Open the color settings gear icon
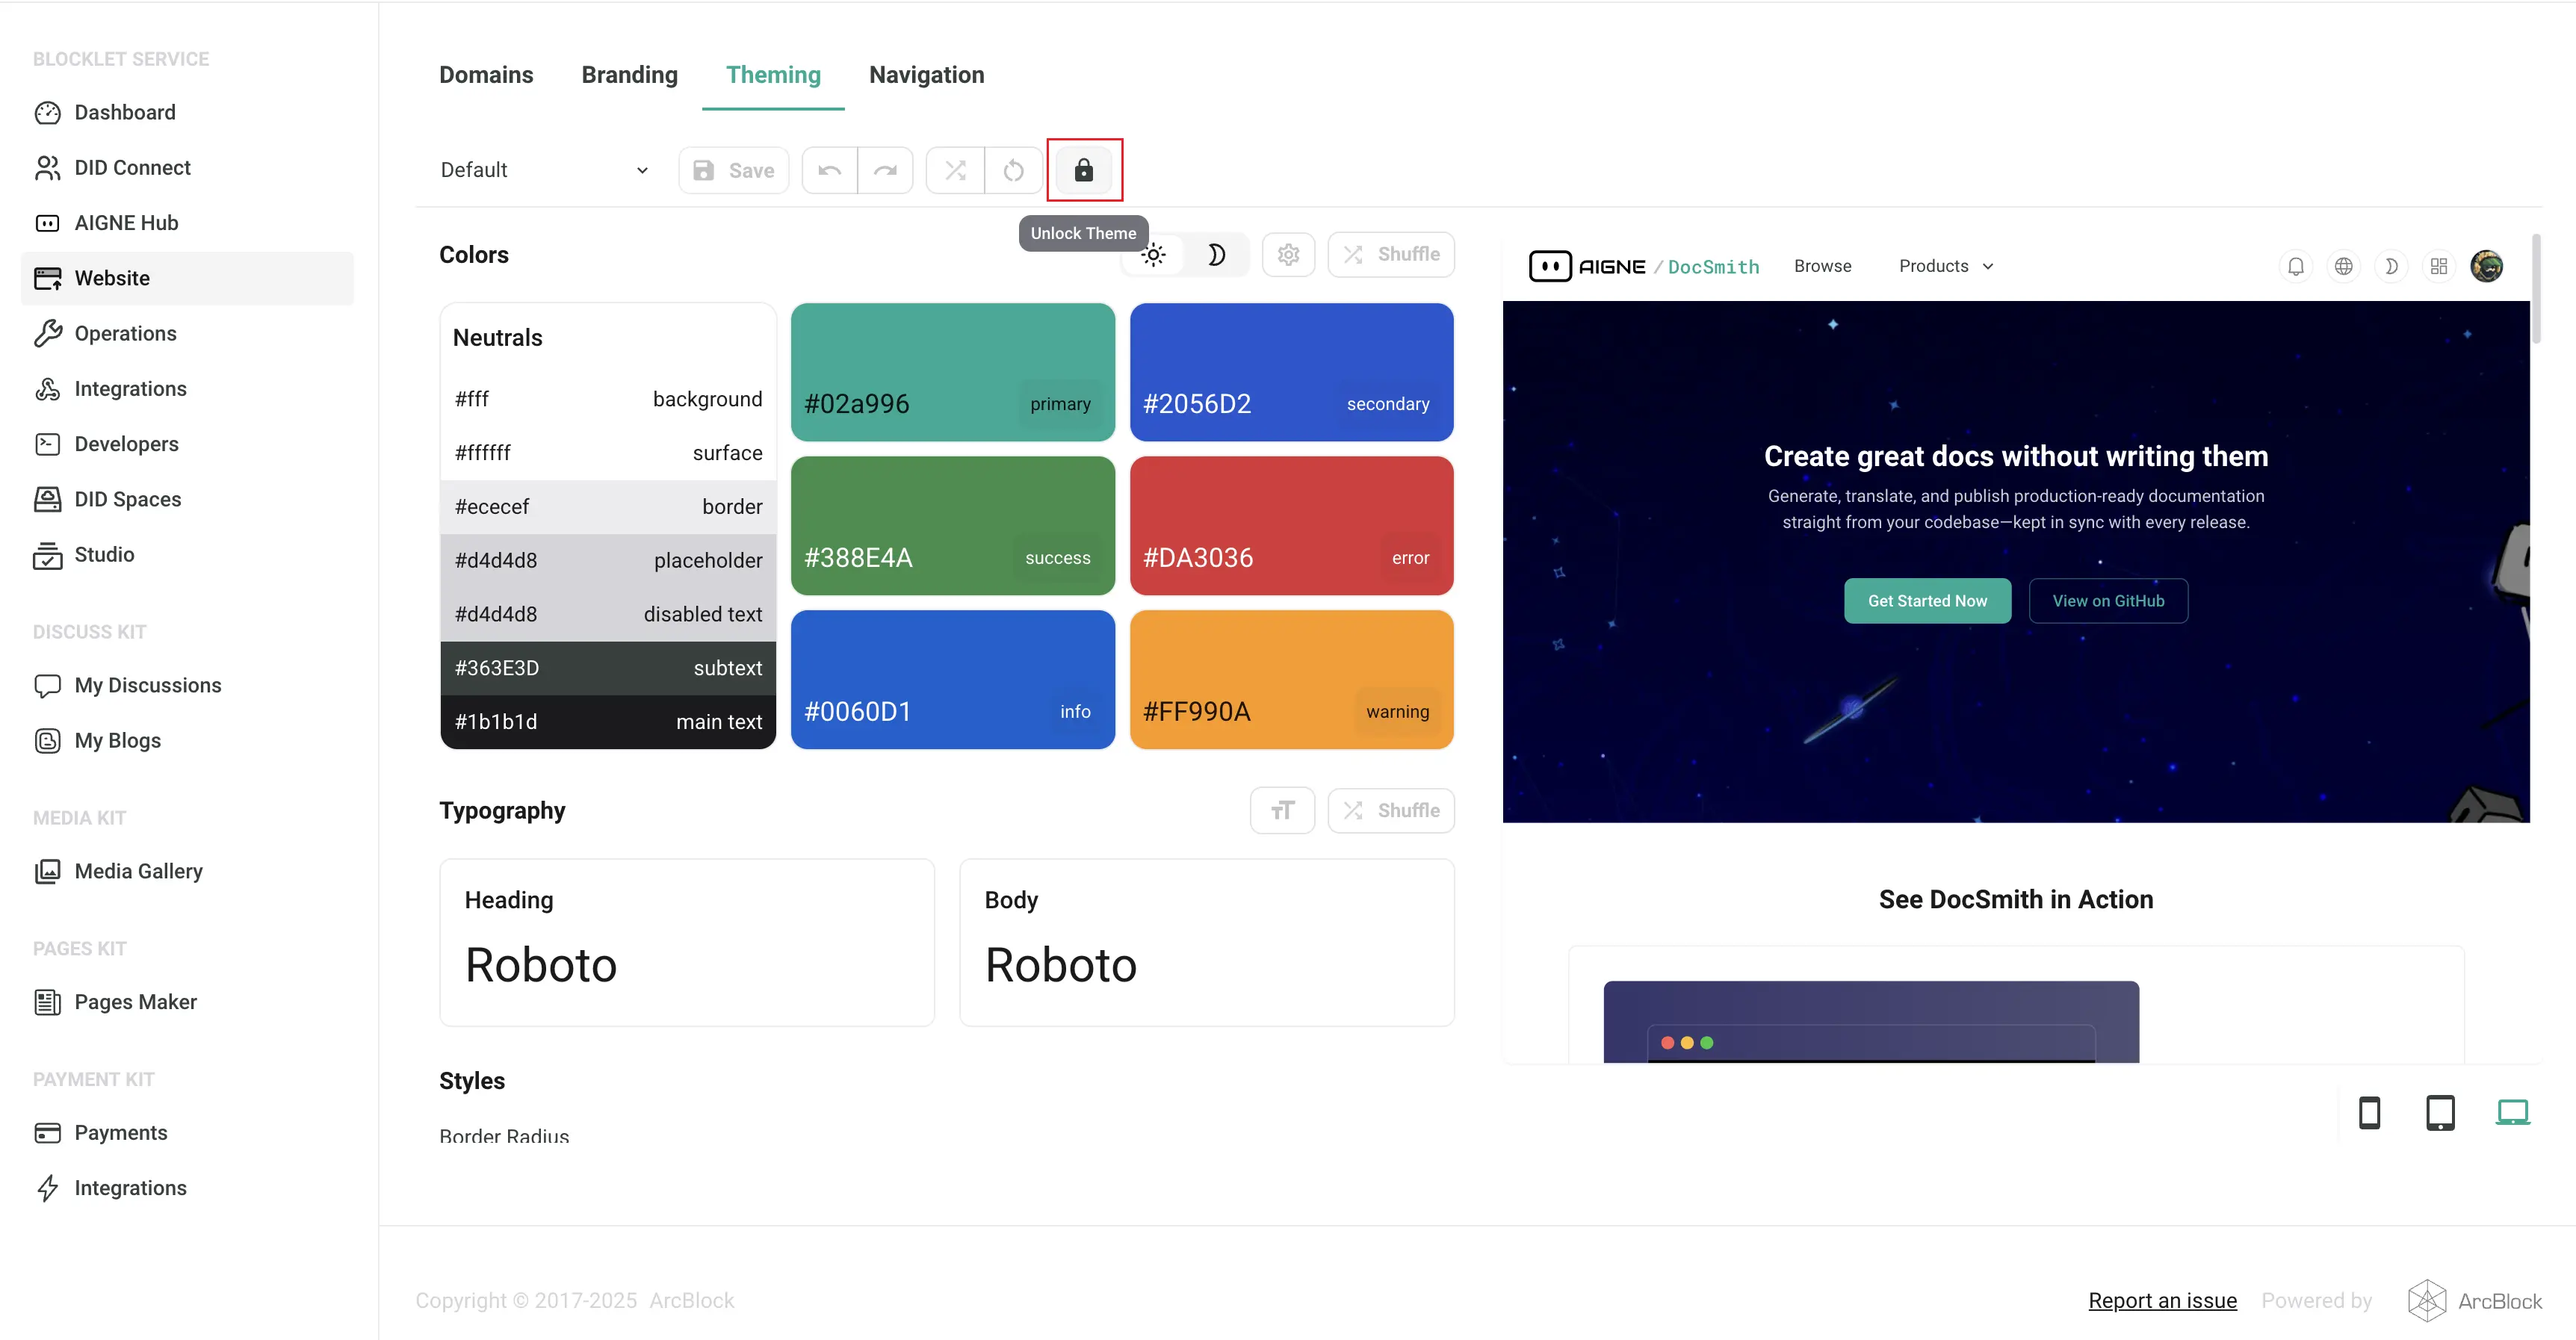Viewport: 2576px width, 1340px height. [1288, 254]
